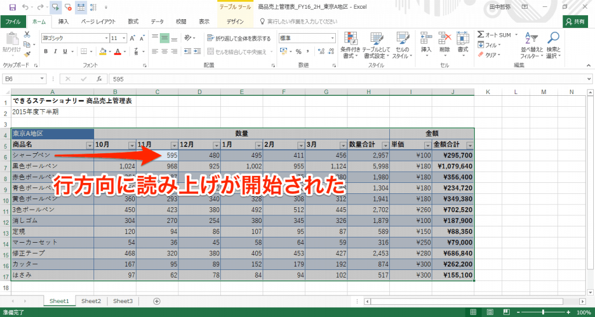
Task: Open filter dropdown on 商品名 column header
Action: point(89,146)
